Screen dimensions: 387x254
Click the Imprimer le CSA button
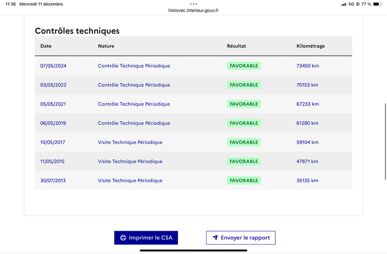[x=146, y=238]
